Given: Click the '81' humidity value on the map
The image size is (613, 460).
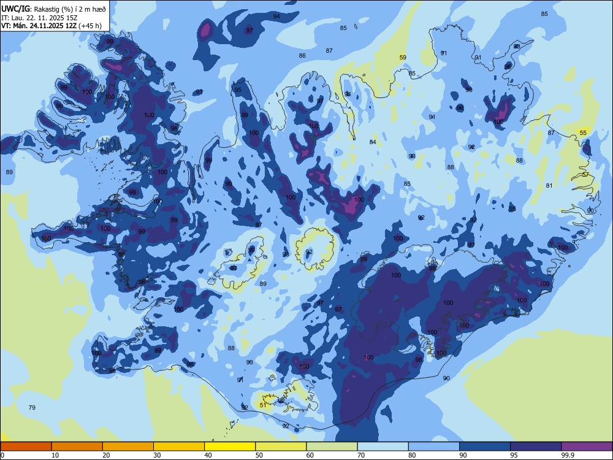Looking at the screenshot, I should (549, 185).
